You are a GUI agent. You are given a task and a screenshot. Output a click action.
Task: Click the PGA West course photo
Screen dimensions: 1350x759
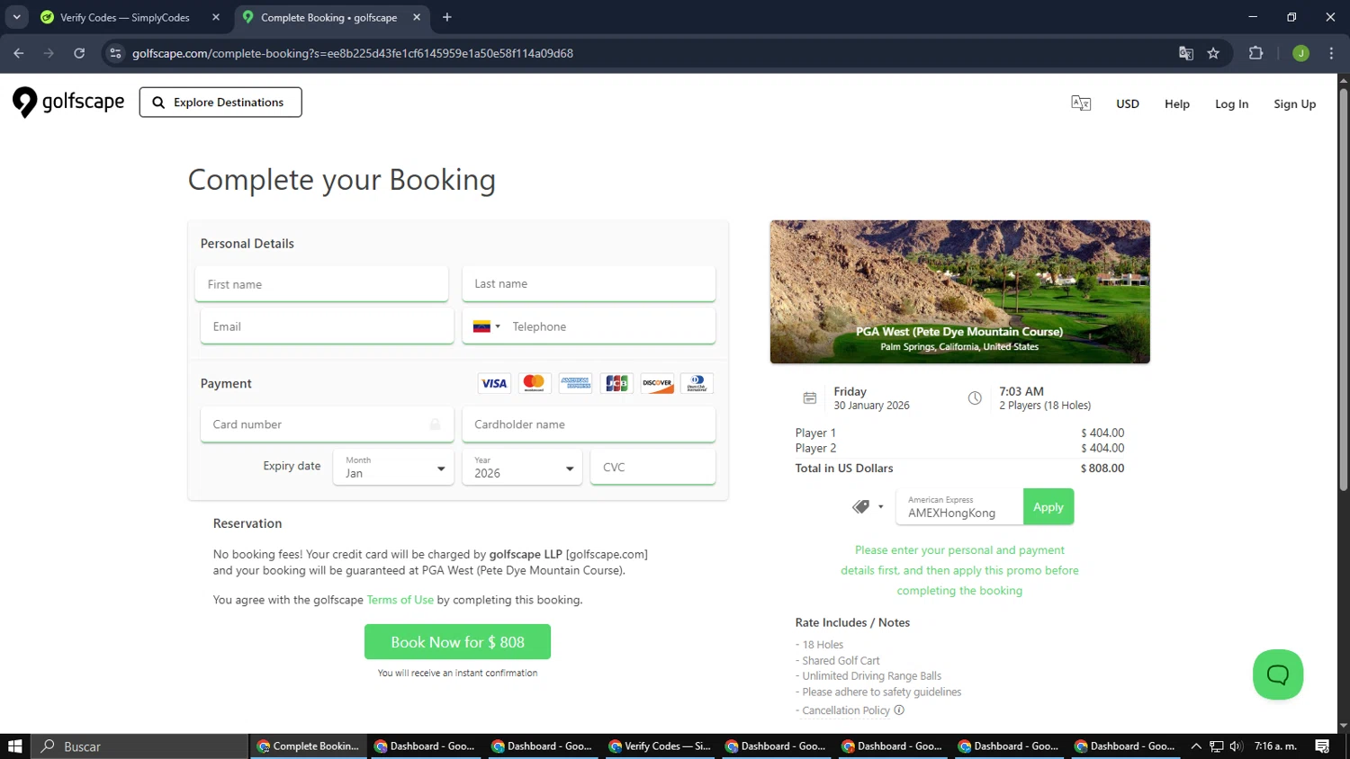click(959, 291)
